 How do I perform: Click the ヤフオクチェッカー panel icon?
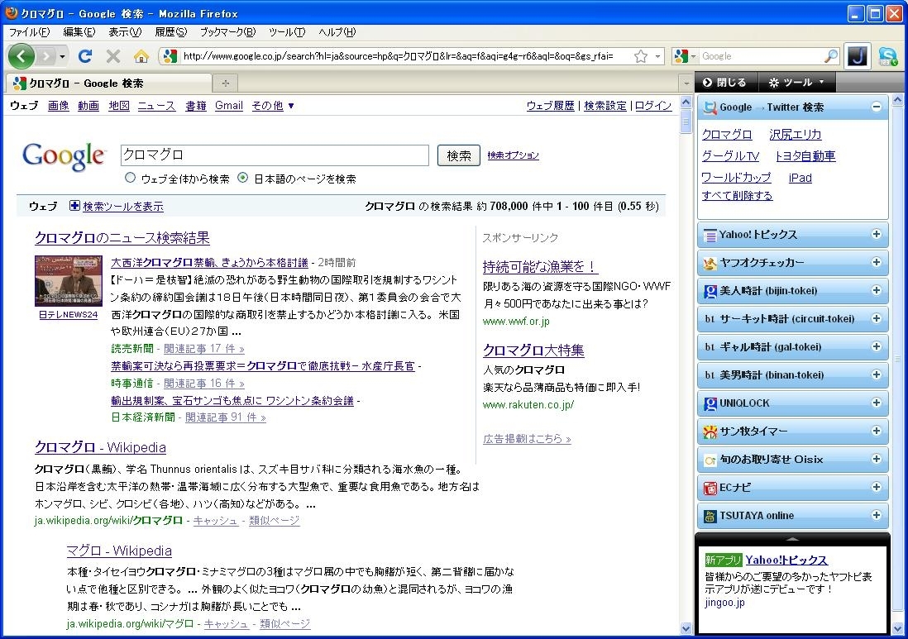(x=710, y=263)
